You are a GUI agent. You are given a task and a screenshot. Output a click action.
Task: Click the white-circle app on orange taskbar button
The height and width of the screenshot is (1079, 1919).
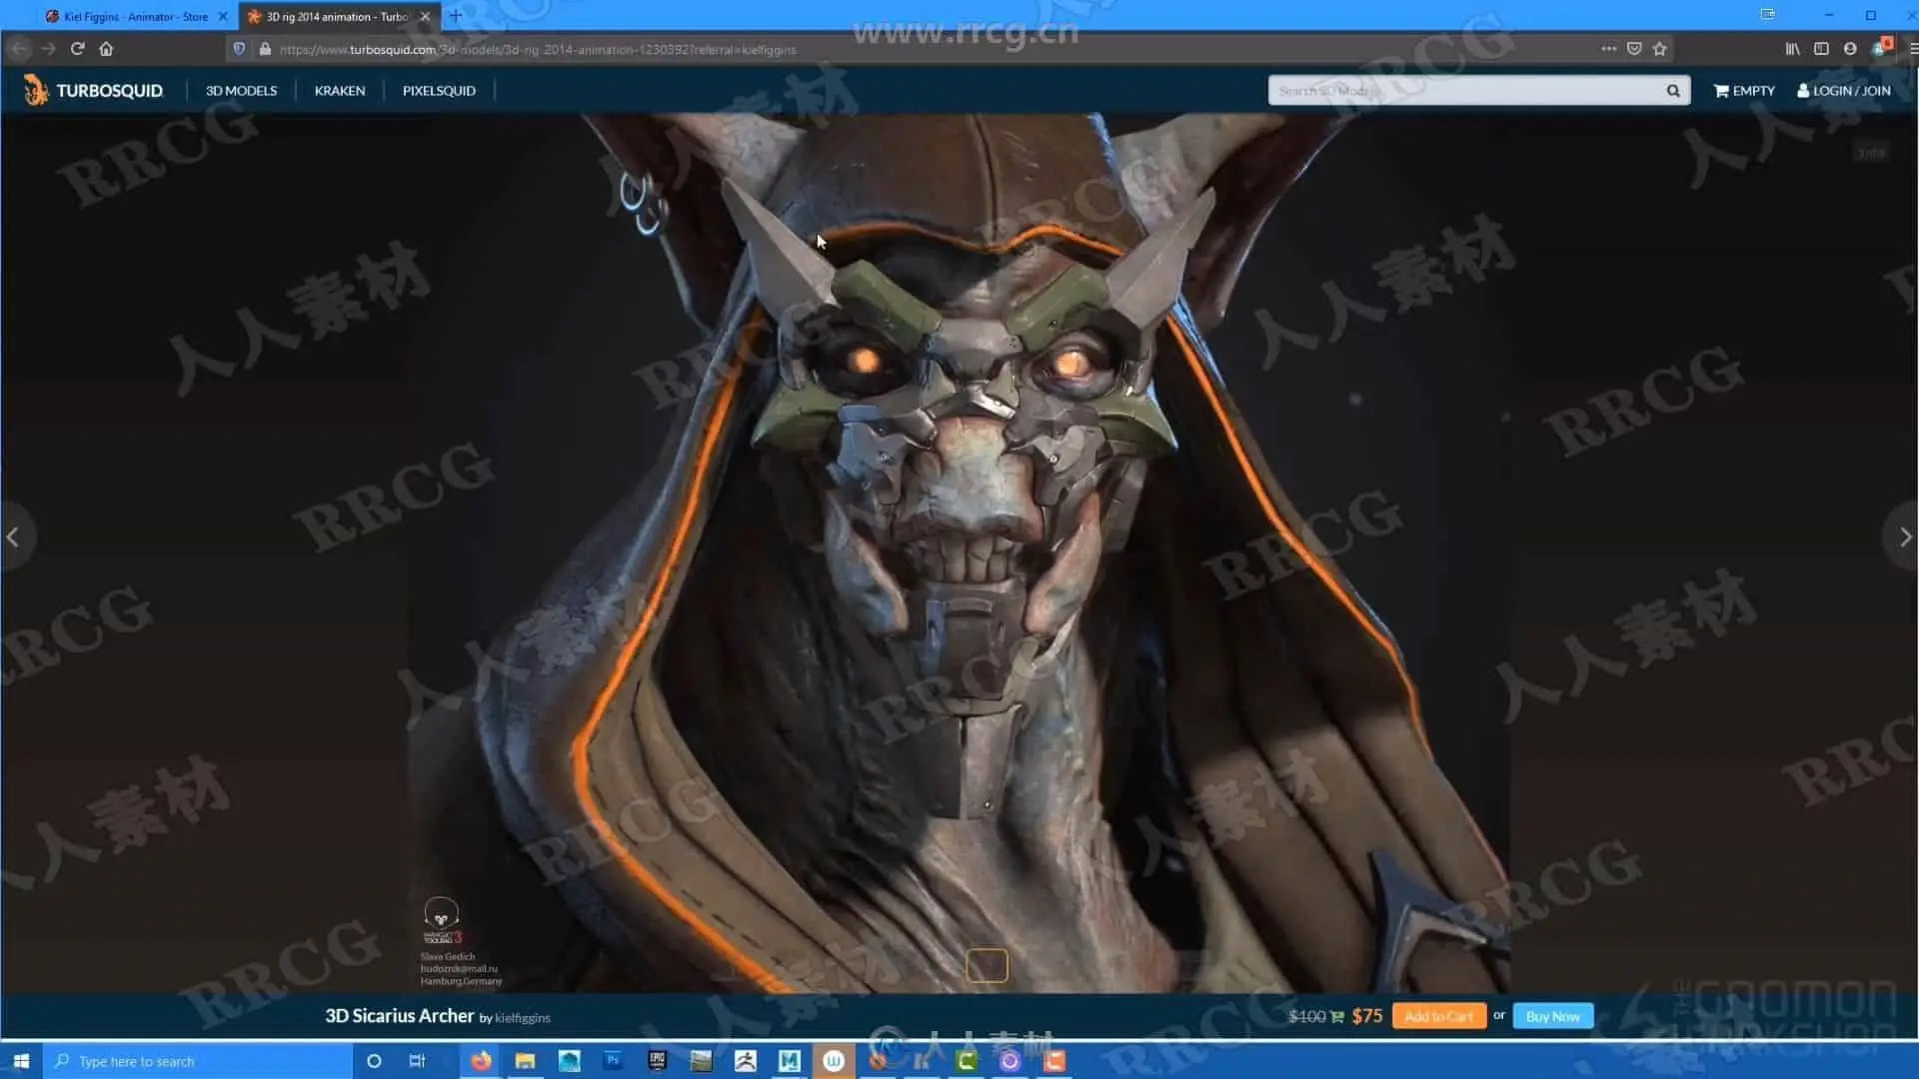click(x=834, y=1061)
